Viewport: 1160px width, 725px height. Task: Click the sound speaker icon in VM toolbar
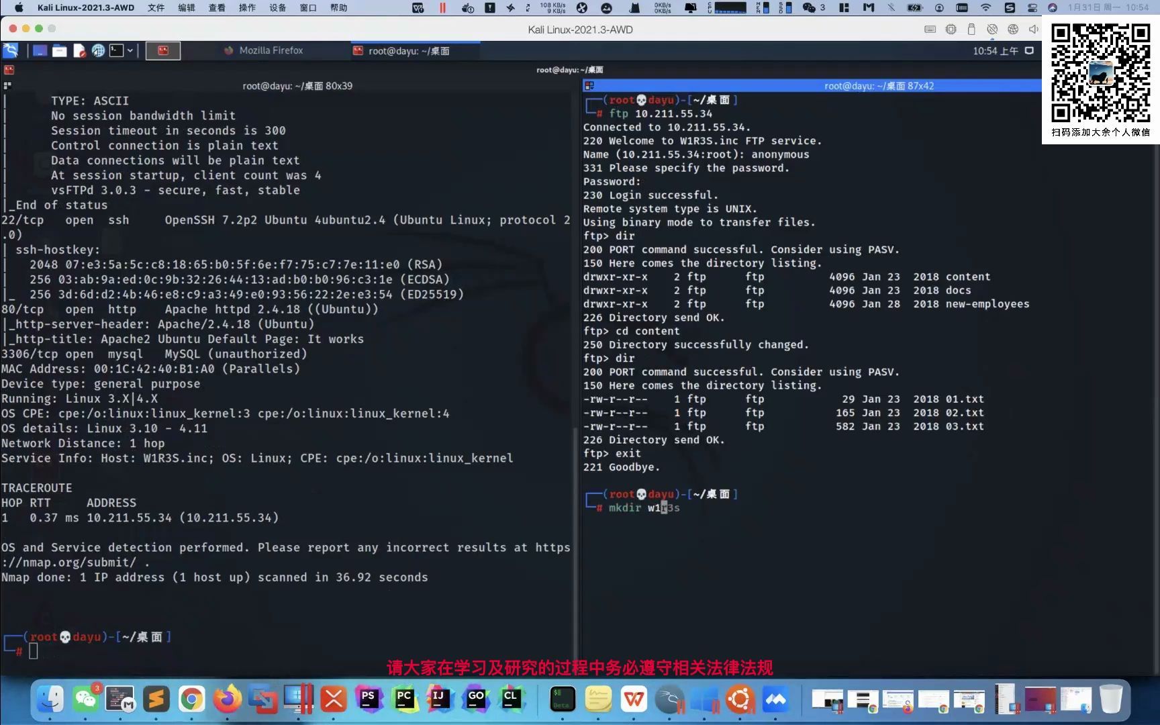point(1033,29)
